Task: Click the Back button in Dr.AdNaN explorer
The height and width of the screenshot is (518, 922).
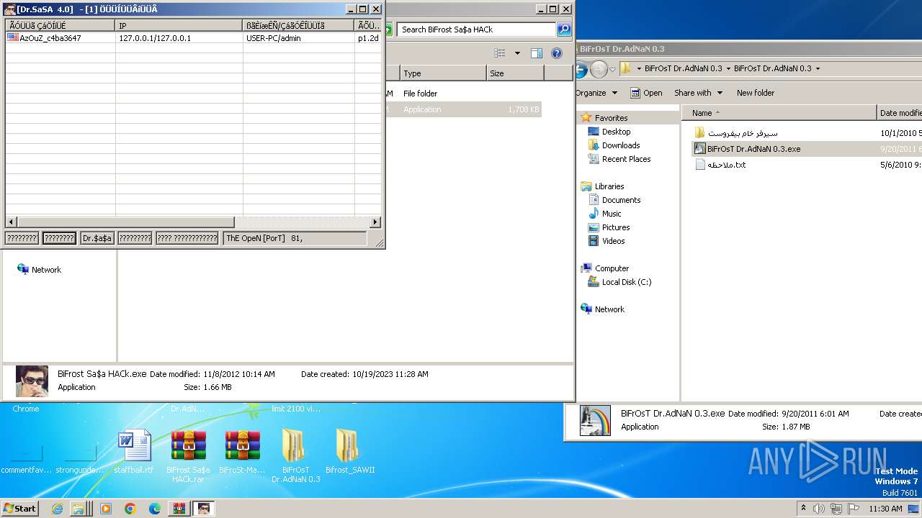Action: point(580,70)
